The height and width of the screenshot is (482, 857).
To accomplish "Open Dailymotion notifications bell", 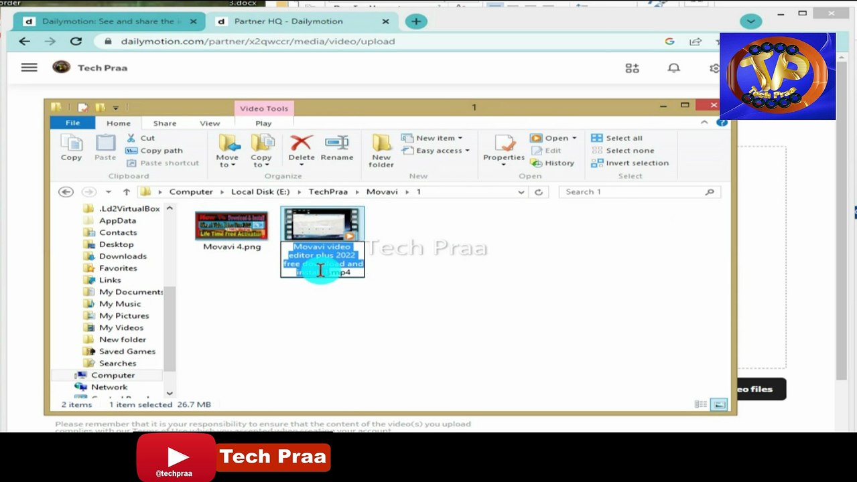I will click(673, 68).
